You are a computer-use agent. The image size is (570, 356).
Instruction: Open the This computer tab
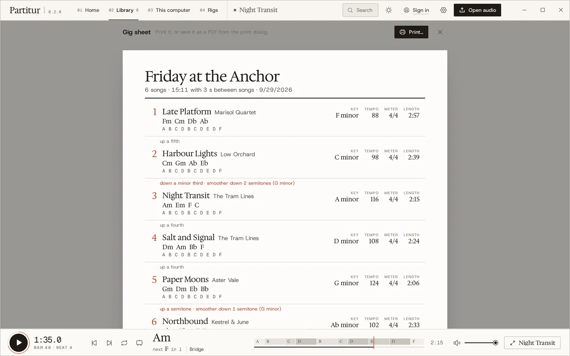[x=169, y=10]
